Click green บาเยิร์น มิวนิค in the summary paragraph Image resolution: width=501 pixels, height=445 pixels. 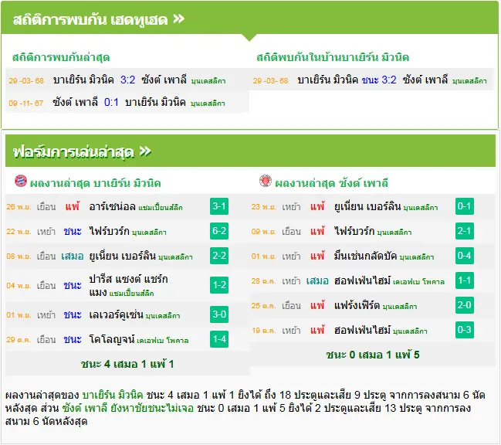pyautogui.click(x=113, y=395)
